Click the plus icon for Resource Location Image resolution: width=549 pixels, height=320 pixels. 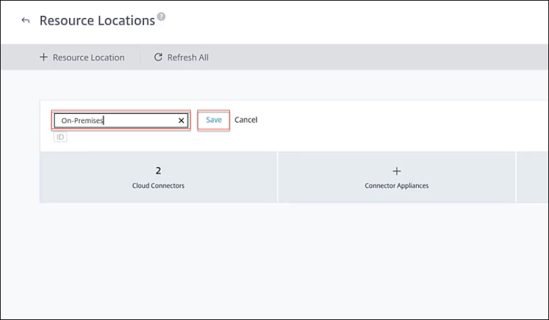(44, 57)
